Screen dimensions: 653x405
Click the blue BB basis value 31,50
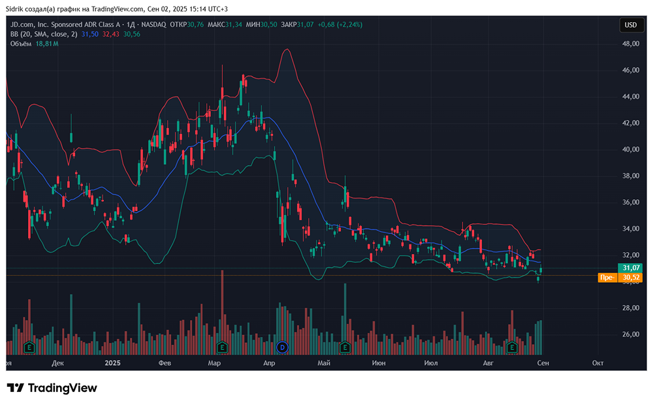[x=89, y=34]
